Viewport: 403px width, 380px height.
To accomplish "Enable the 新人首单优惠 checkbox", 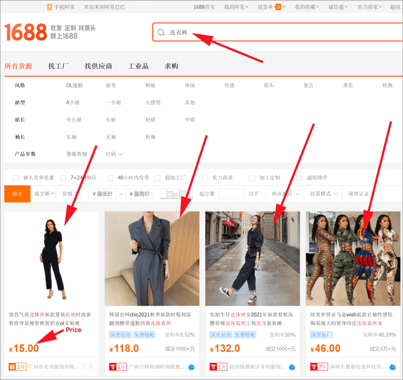I will 16,178.
